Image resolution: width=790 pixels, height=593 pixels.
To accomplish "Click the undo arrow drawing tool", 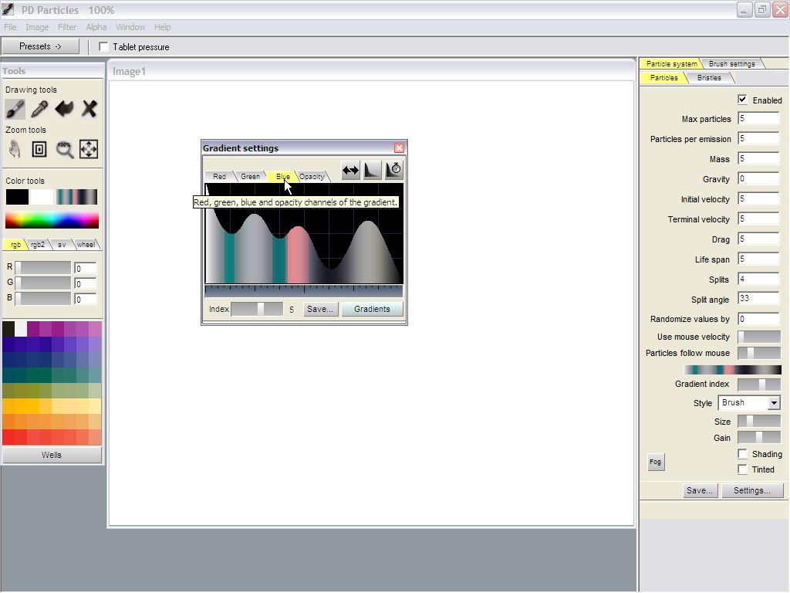I will click(x=64, y=109).
